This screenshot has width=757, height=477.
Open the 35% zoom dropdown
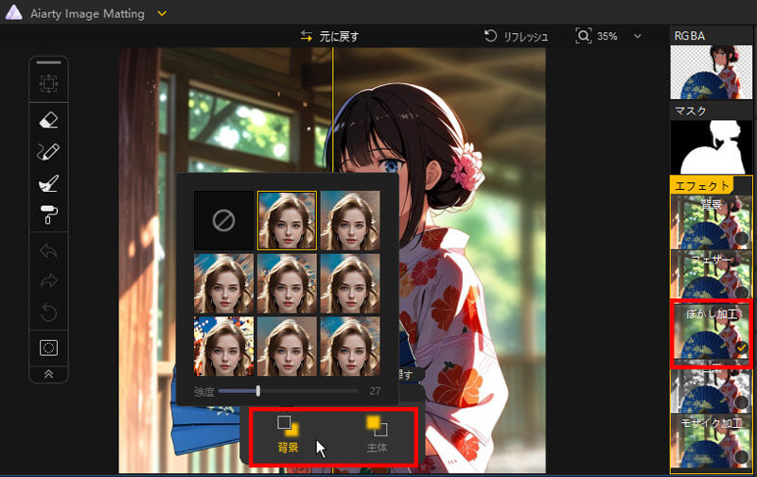pyautogui.click(x=637, y=36)
